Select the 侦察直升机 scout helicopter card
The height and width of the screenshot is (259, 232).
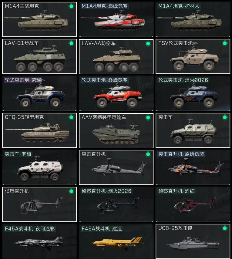39,204
